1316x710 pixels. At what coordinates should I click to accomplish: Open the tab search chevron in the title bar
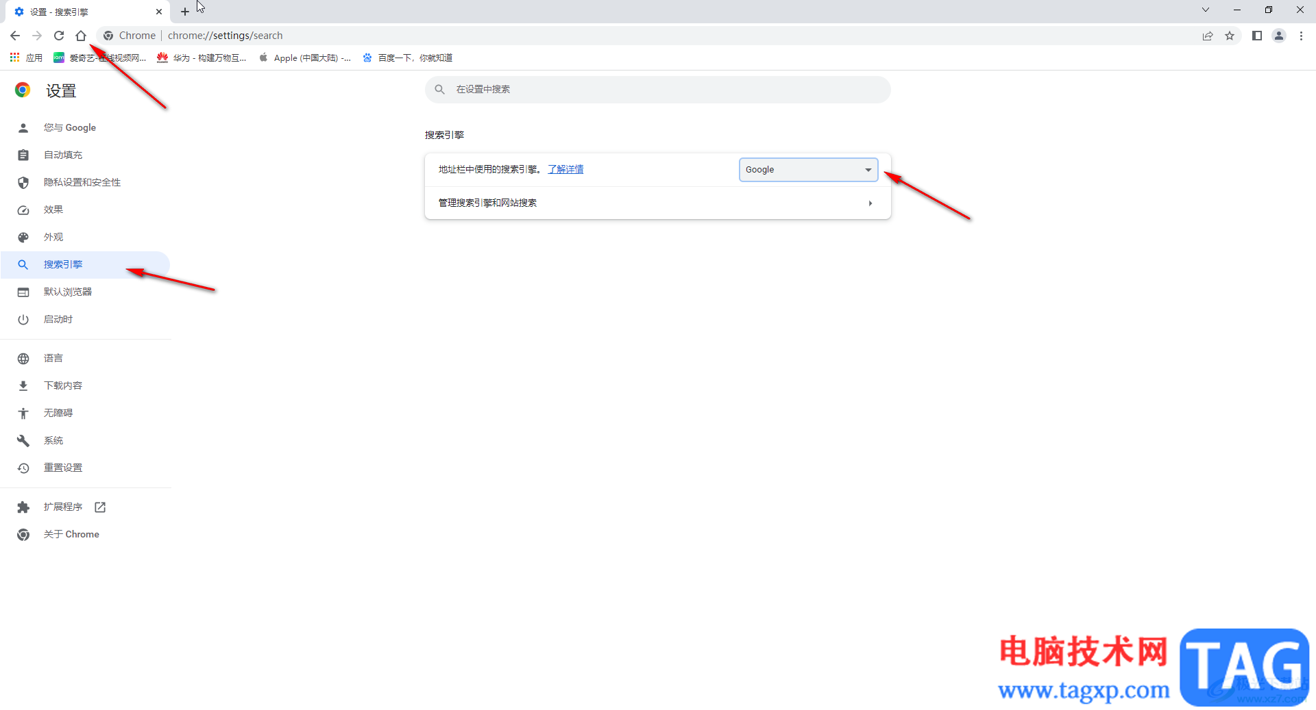pyautogui.click(x=1206, y=10)
